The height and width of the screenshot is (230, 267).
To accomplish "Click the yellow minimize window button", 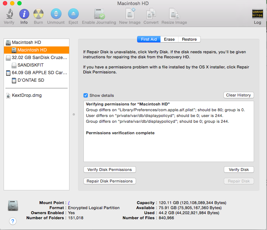I will pyautogui.click(x=12, y=3).
